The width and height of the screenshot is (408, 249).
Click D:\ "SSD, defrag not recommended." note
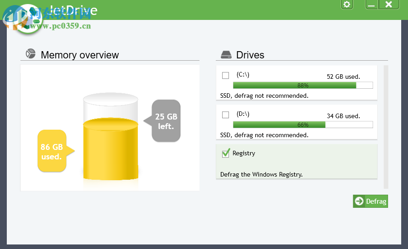pyautogui.click(x=264, y=135)
